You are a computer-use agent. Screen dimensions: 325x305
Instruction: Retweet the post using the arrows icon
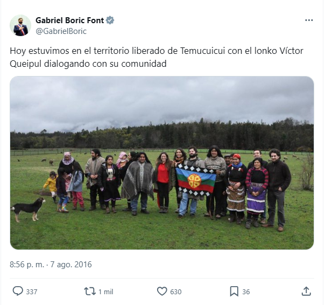pos(90,292)
